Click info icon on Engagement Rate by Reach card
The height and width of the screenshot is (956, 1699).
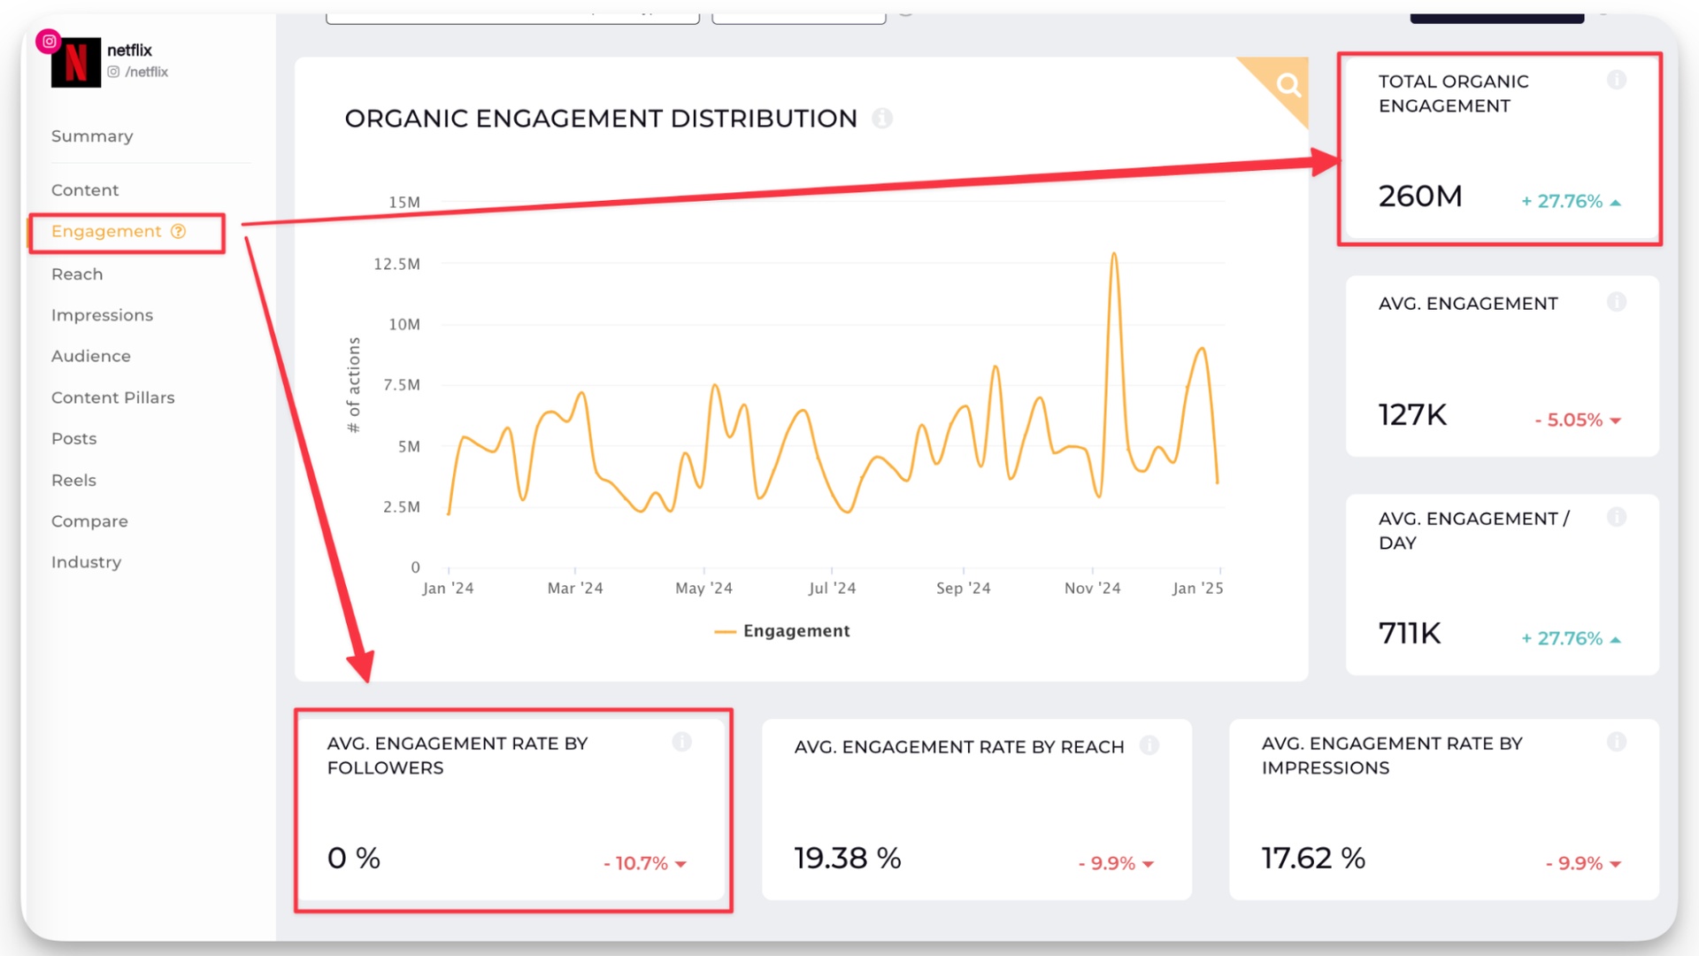tap(1149, 746)
